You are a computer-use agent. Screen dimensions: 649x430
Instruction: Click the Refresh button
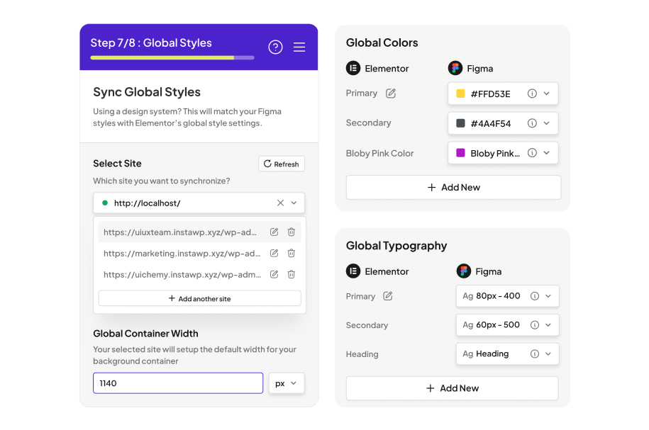282,164
